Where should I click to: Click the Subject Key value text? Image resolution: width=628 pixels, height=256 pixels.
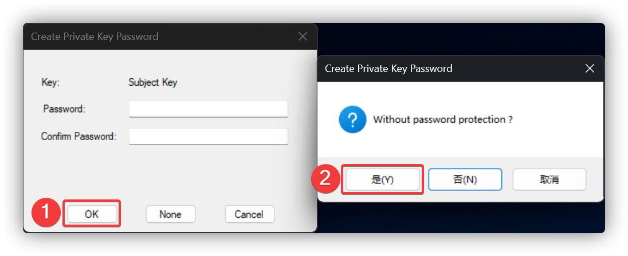click(153, 82)
